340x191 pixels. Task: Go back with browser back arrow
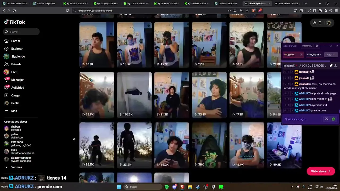[x=4, y=11]
